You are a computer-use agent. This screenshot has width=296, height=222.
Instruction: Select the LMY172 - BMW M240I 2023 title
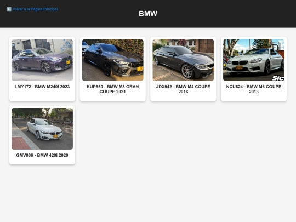(42, 87)
